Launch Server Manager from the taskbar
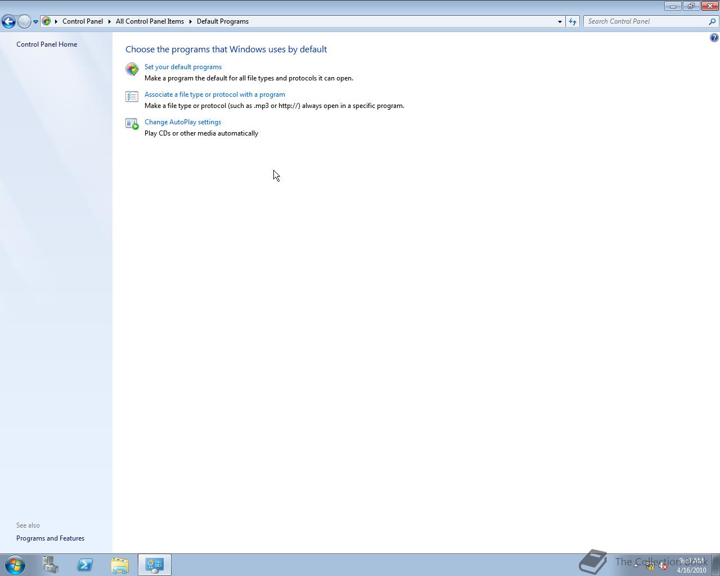 pos(50,565)
